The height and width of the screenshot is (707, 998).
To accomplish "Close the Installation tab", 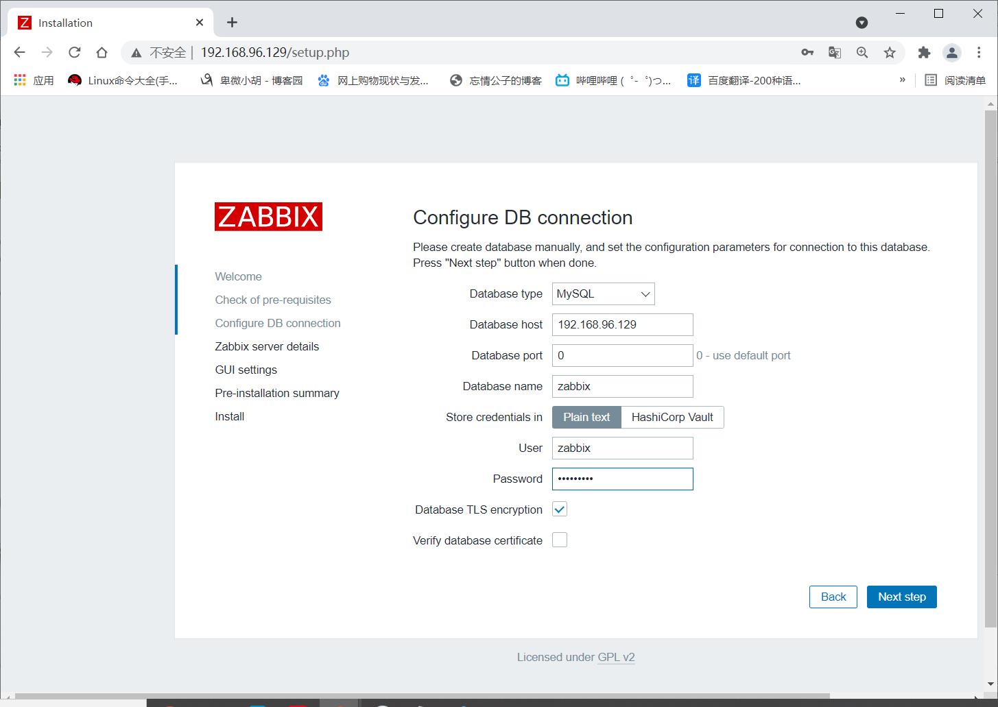I will pyautogui.click(x=200, y=23).
